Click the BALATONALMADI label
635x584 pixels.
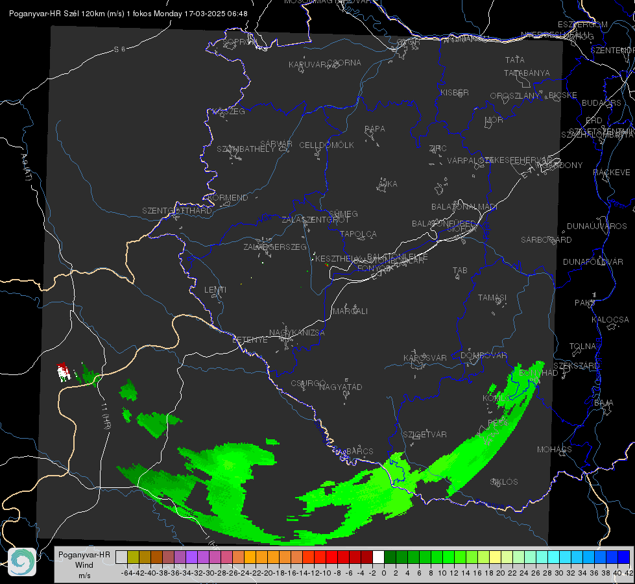click(464, 207)
